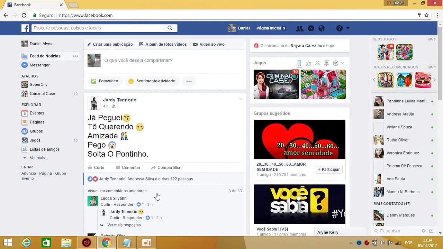Open Eventos in the Explorar list
443x249 pixels.
pyautogui.click(x=37, y=113)
